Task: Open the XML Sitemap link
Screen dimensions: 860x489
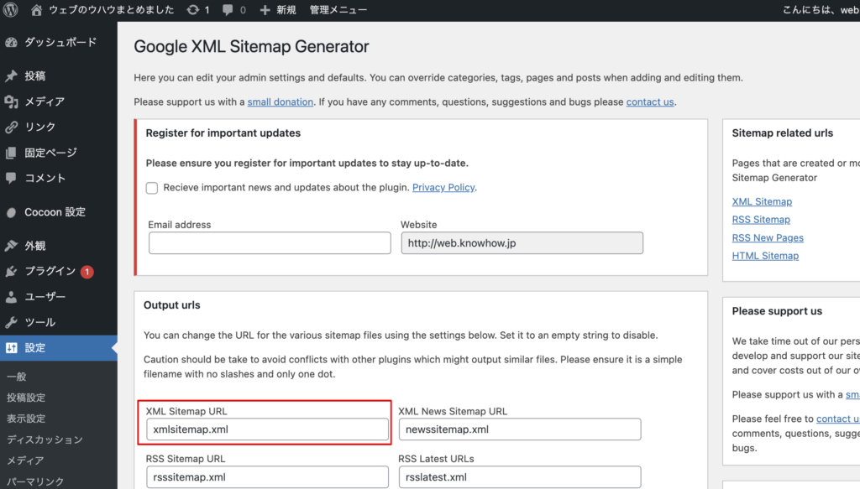Action: click(x=762, y=201)
